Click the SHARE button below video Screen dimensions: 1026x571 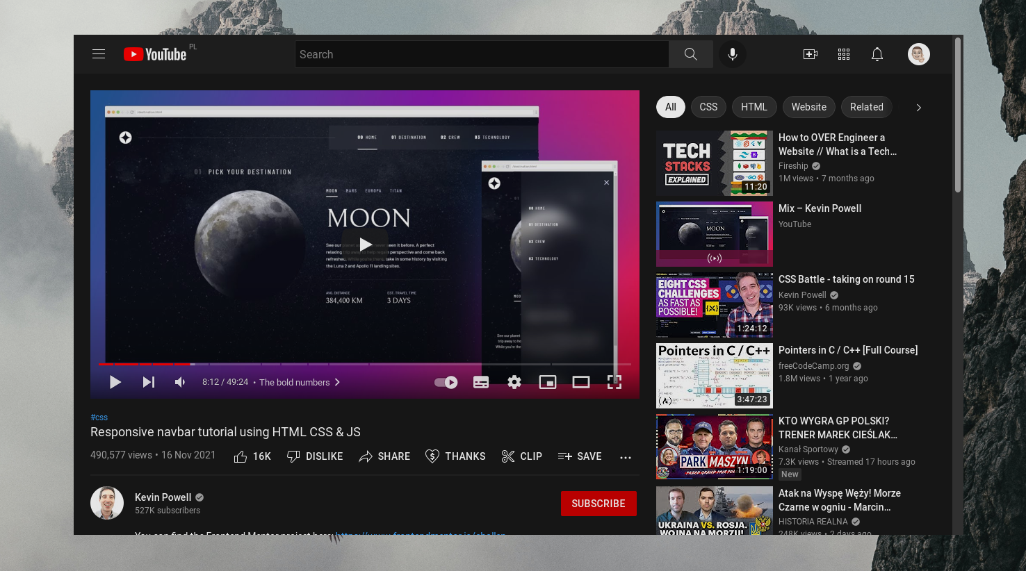pos(384,456)
